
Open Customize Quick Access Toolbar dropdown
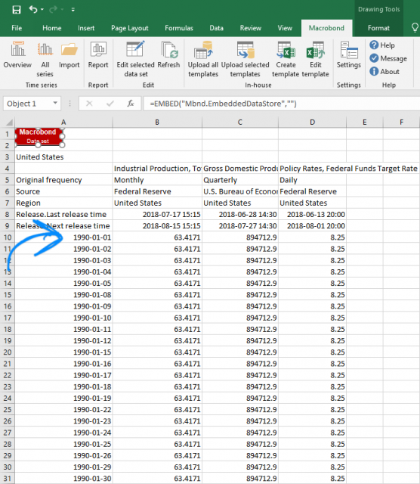[73, 10]
